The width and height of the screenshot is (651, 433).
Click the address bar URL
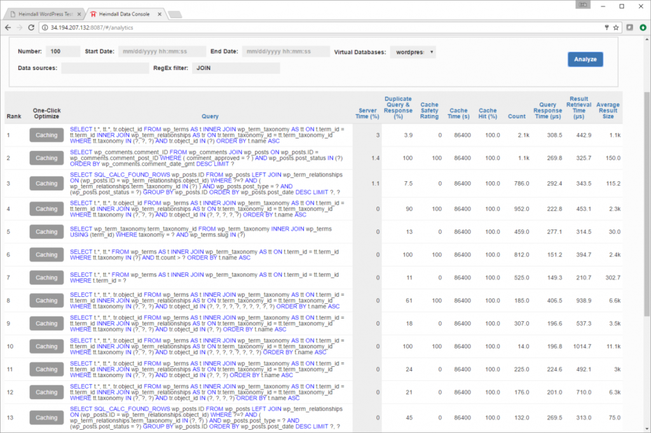(x=92, y=27)
